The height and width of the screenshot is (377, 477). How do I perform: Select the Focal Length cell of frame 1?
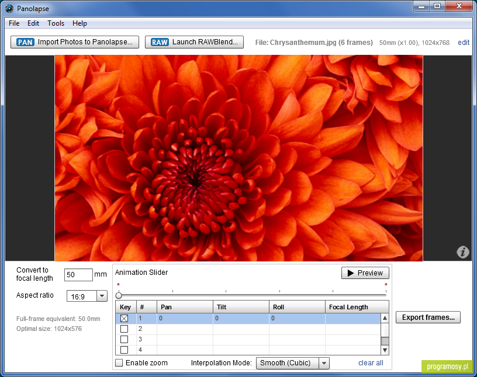pos(353,319)
